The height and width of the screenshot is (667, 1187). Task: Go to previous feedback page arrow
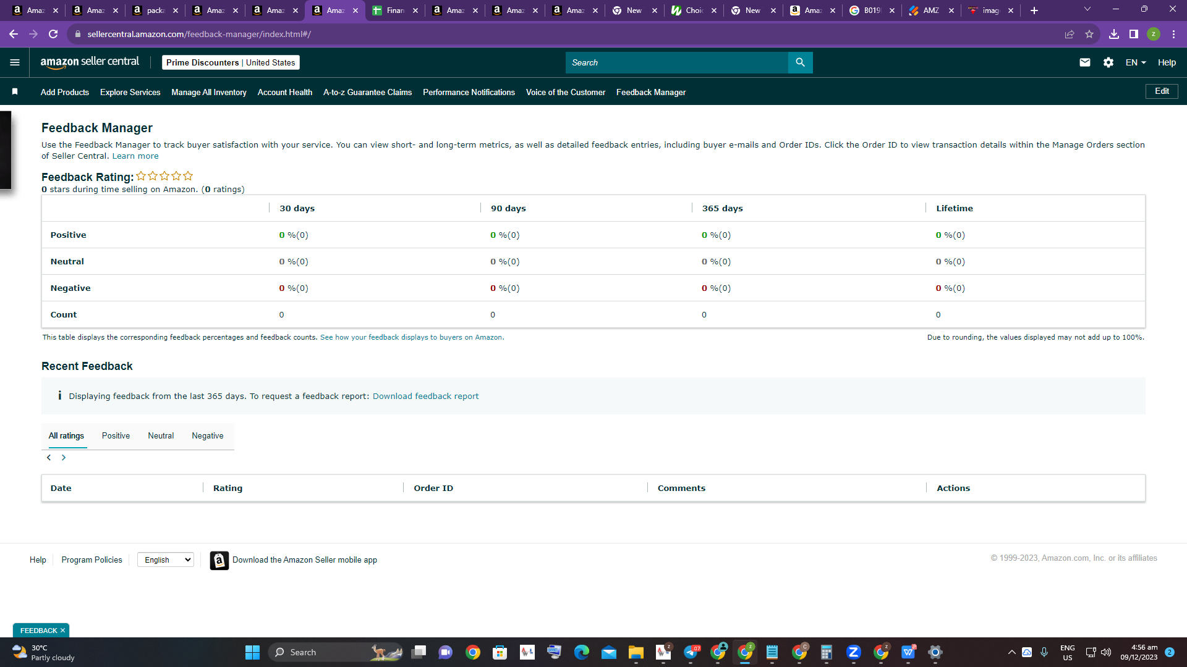point(49,458)
